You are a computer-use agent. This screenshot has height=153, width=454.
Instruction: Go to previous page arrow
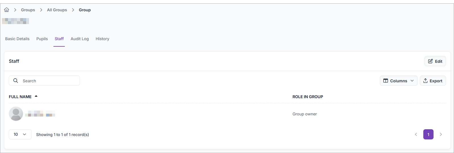pyautogui.click(x=416, y=134)
